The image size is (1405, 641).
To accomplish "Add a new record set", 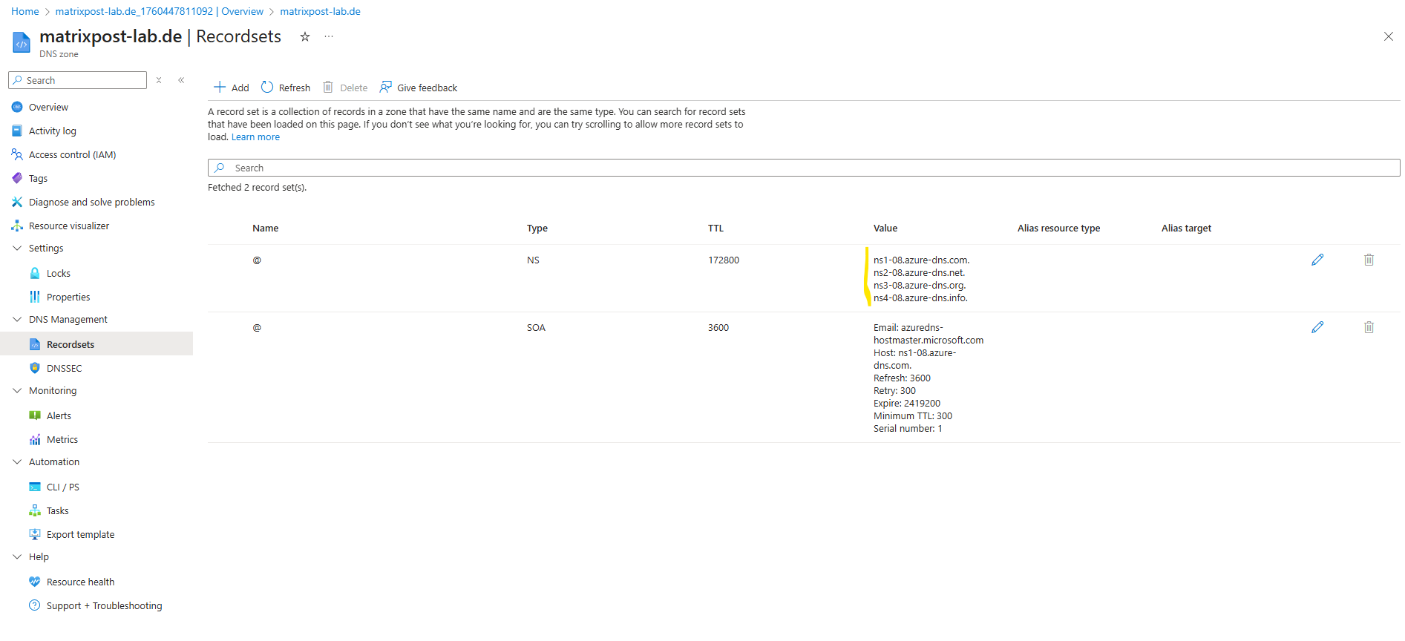I will click(232, 88).
